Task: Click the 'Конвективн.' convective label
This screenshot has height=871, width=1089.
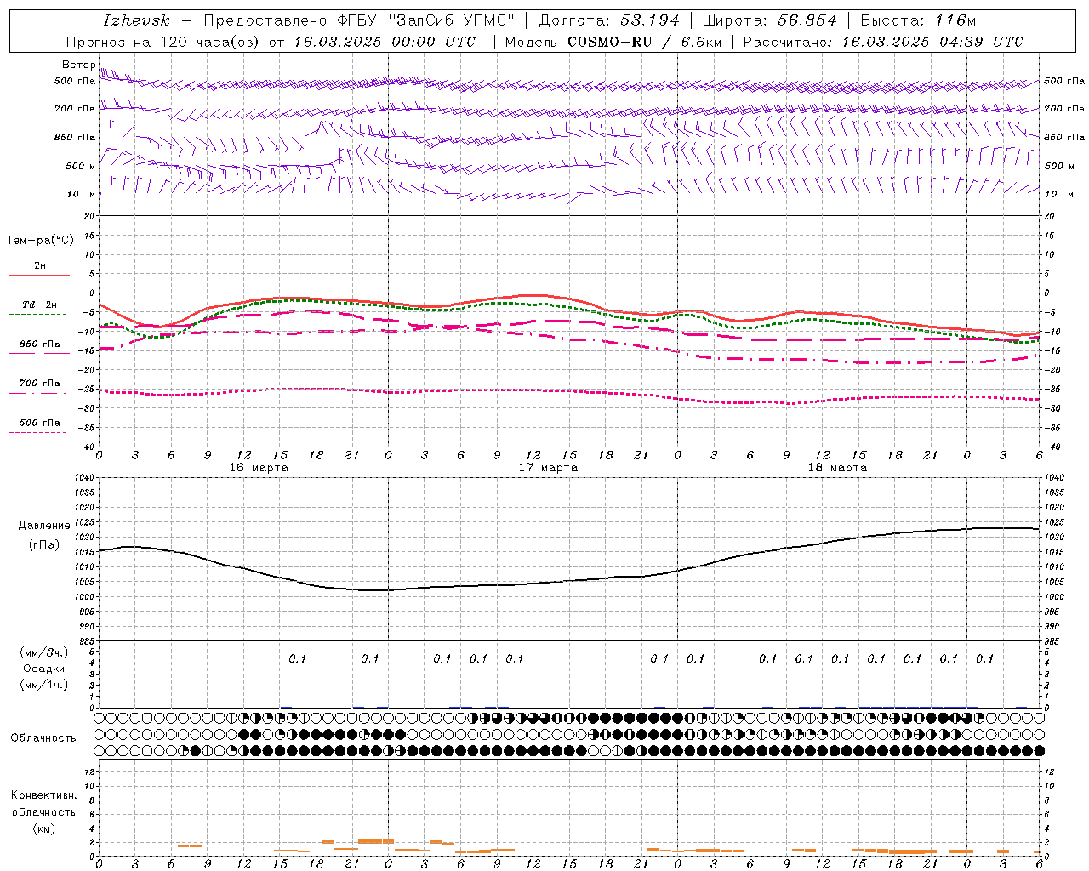Action: tap(43, 795)
